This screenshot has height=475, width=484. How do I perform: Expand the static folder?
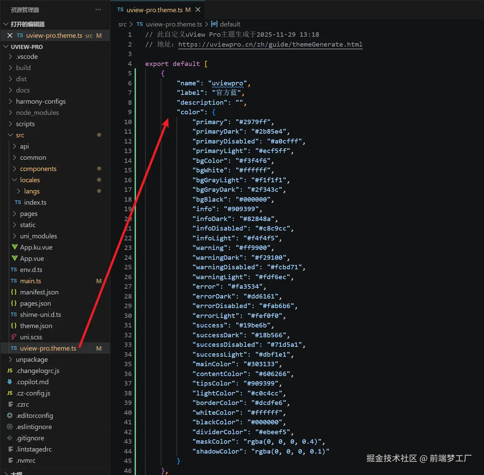coord(55,225)
